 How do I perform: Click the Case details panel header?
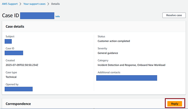click(15, 27)
